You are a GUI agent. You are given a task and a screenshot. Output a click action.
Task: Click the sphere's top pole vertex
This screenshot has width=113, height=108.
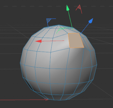[x=59, y=25]
